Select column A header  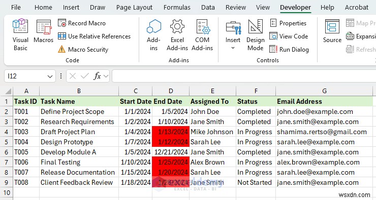pos(26,91)
